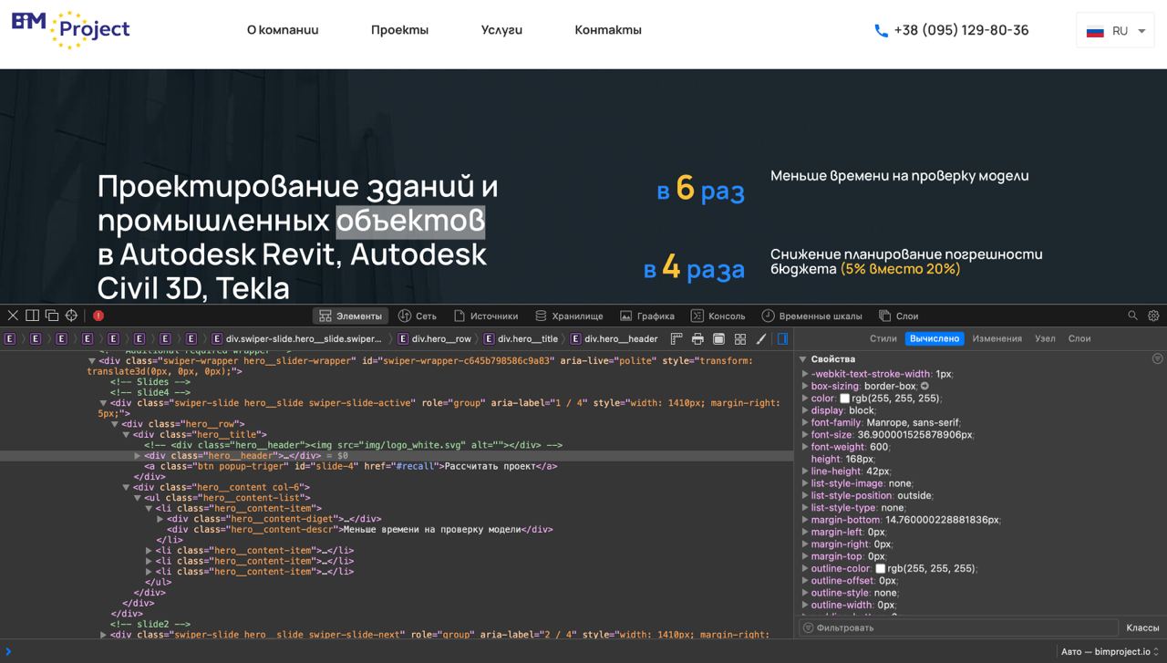1167x663 pixels.
Task: Open the Графика tab
Action: [647, 316]
